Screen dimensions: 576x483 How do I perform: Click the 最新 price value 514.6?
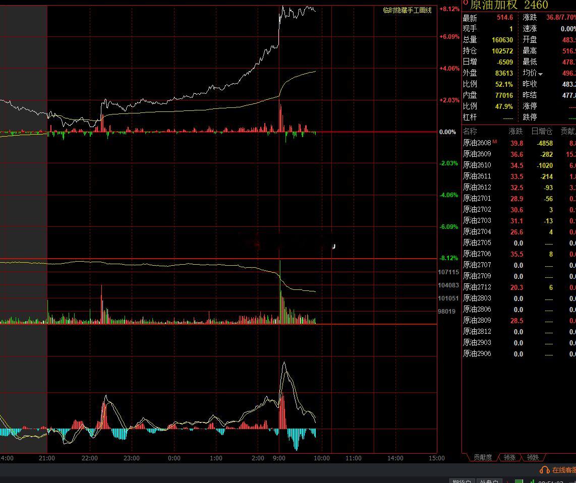[505, 17]
